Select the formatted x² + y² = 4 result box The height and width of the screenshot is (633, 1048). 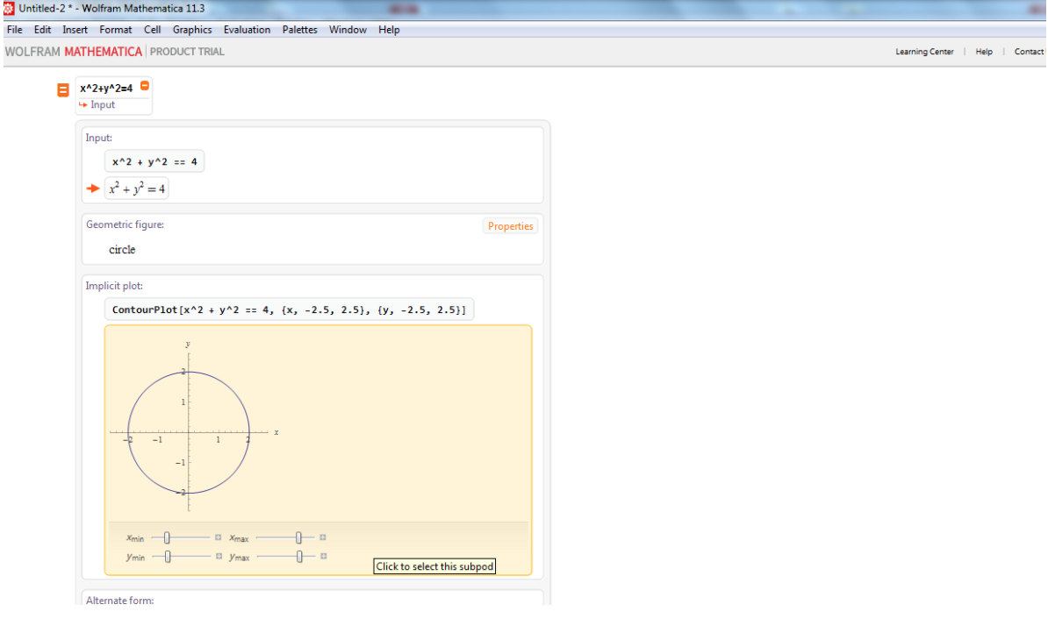tap(137, 189)
